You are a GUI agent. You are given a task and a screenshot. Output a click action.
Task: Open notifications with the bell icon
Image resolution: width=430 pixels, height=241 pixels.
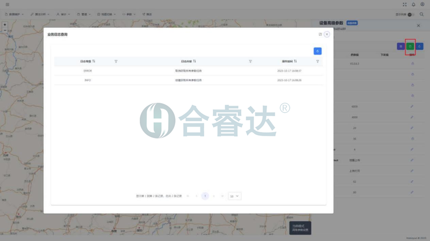[x=413, y=4]
